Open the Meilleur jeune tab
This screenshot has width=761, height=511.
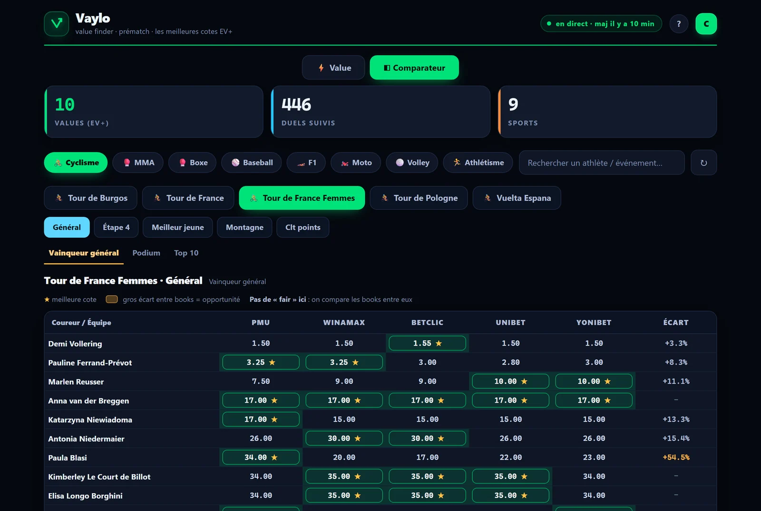point(178,227)
